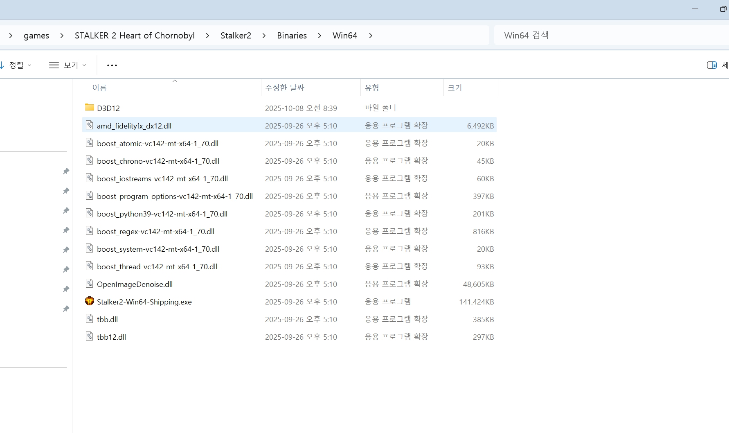Select boost_regex-vc142-mt-x64-1_70.dll file name
The height and width of the screenshot is (433, 729).
(155, 231)
